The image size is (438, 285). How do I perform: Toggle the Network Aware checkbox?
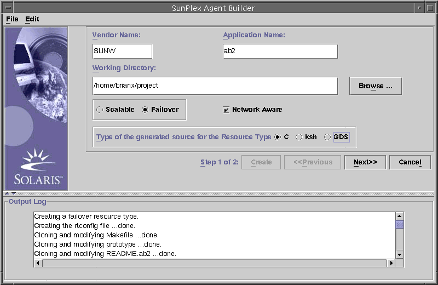(252, 110)
